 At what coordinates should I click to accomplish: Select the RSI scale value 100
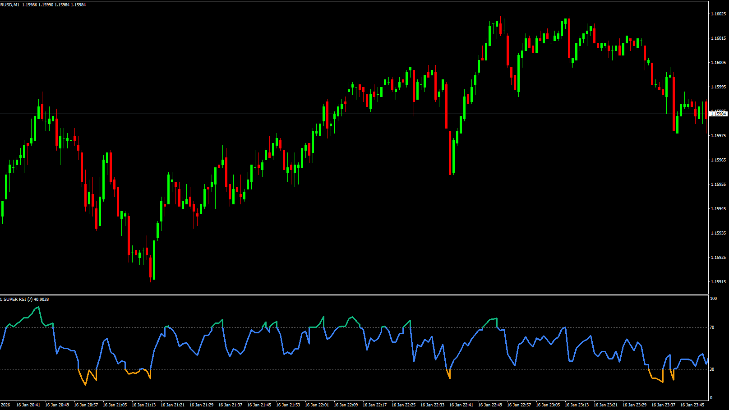713,299
